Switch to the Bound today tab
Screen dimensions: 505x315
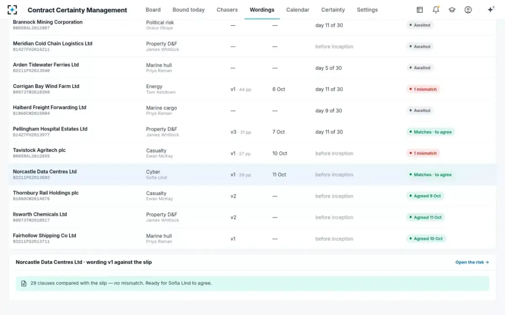[189, 10]
